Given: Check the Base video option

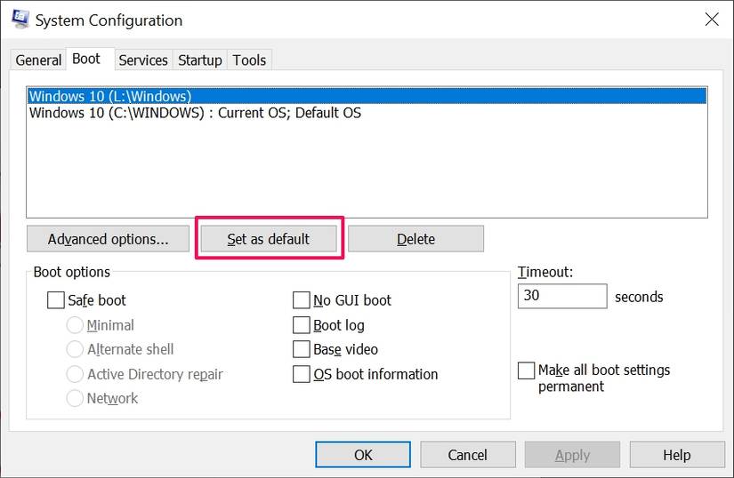Looking at the screenshot, I should click(x=302, y=349).
